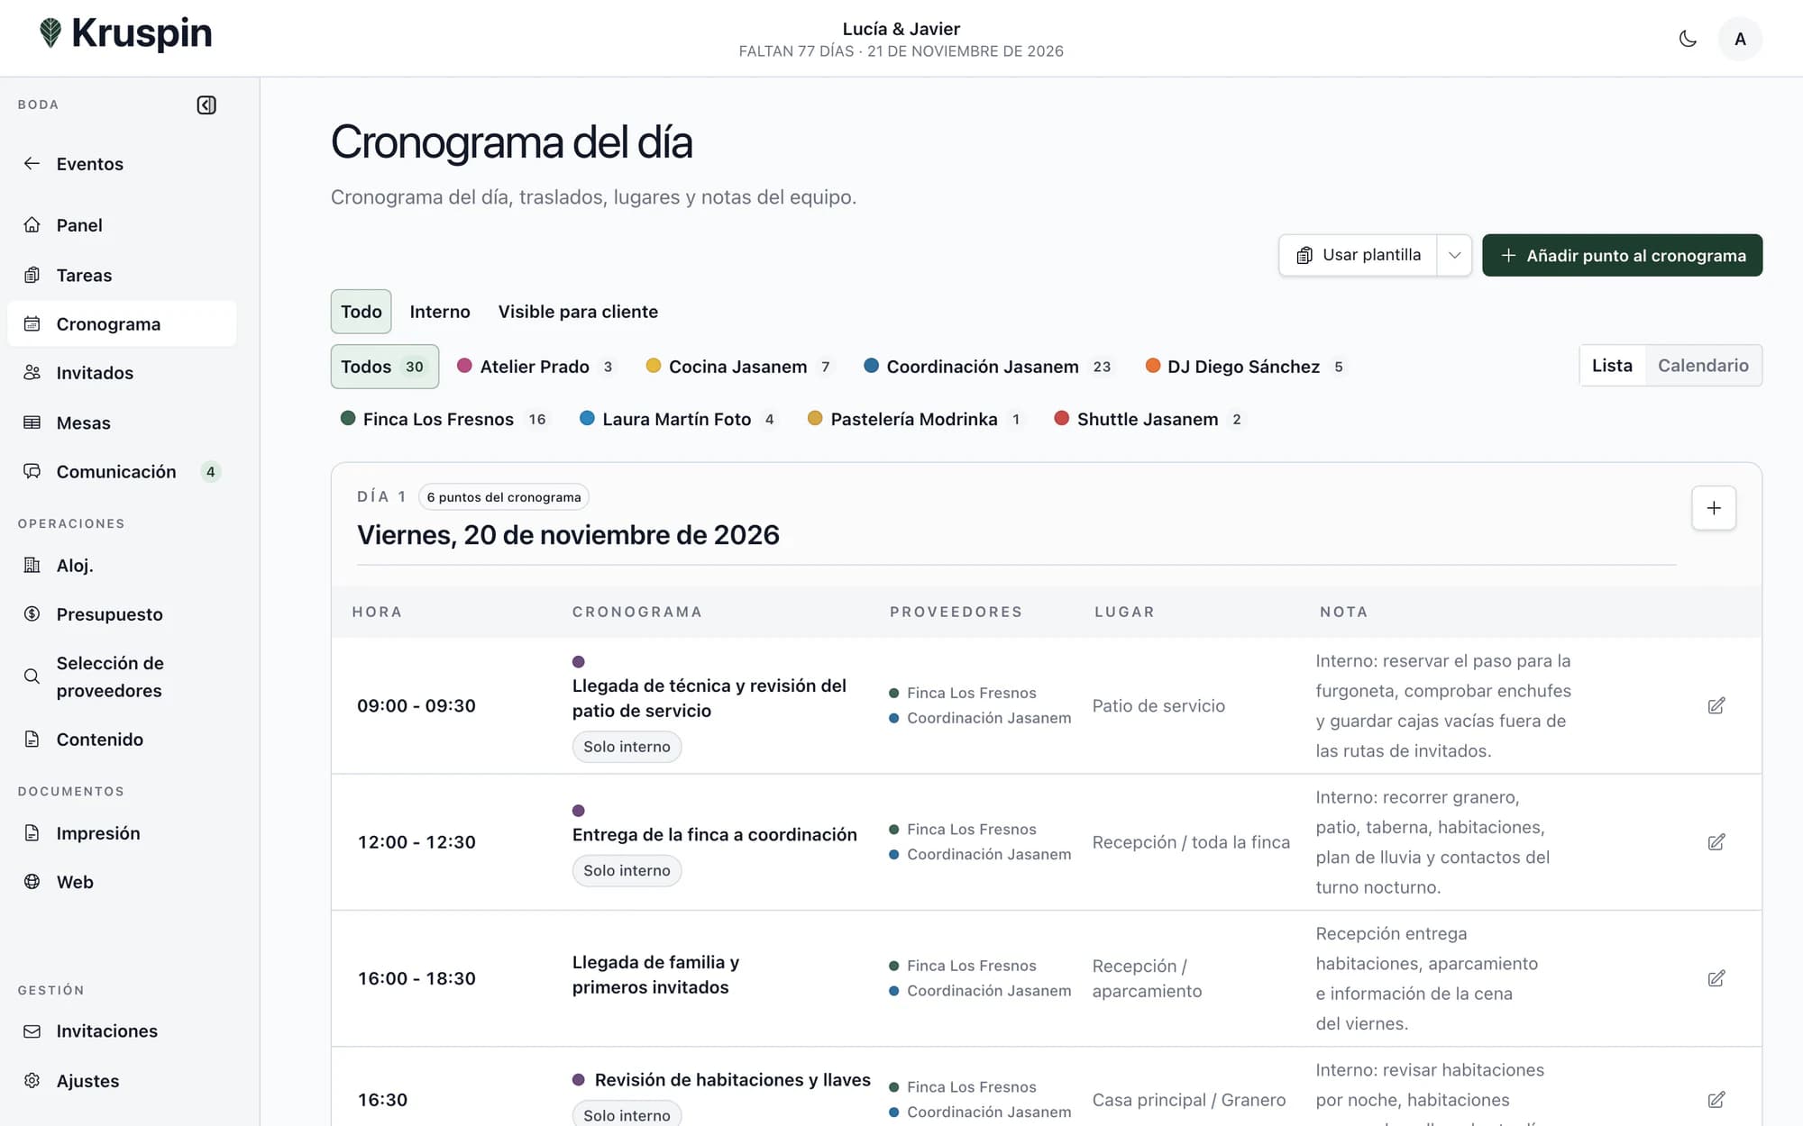This screenshot has width=1803, height=1126.
Task: Filter by Finca Los Fresnos
Action: pos(444,419)
